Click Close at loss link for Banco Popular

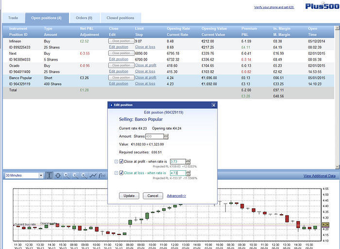145,84
